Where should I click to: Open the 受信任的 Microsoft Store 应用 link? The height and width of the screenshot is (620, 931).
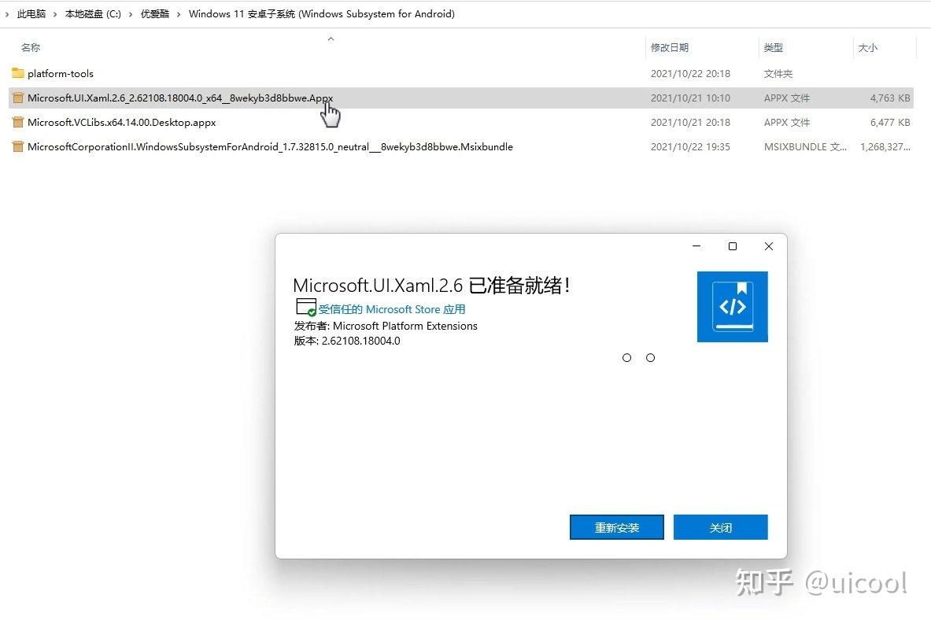[393, 309]
